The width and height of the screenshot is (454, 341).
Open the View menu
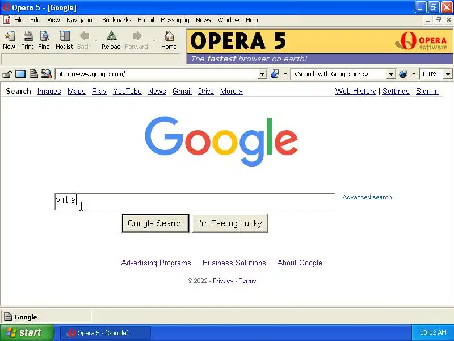(x=53, y=20)
